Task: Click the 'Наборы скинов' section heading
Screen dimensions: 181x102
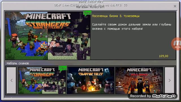Action: pyautogui.click(x=18, y=63)
